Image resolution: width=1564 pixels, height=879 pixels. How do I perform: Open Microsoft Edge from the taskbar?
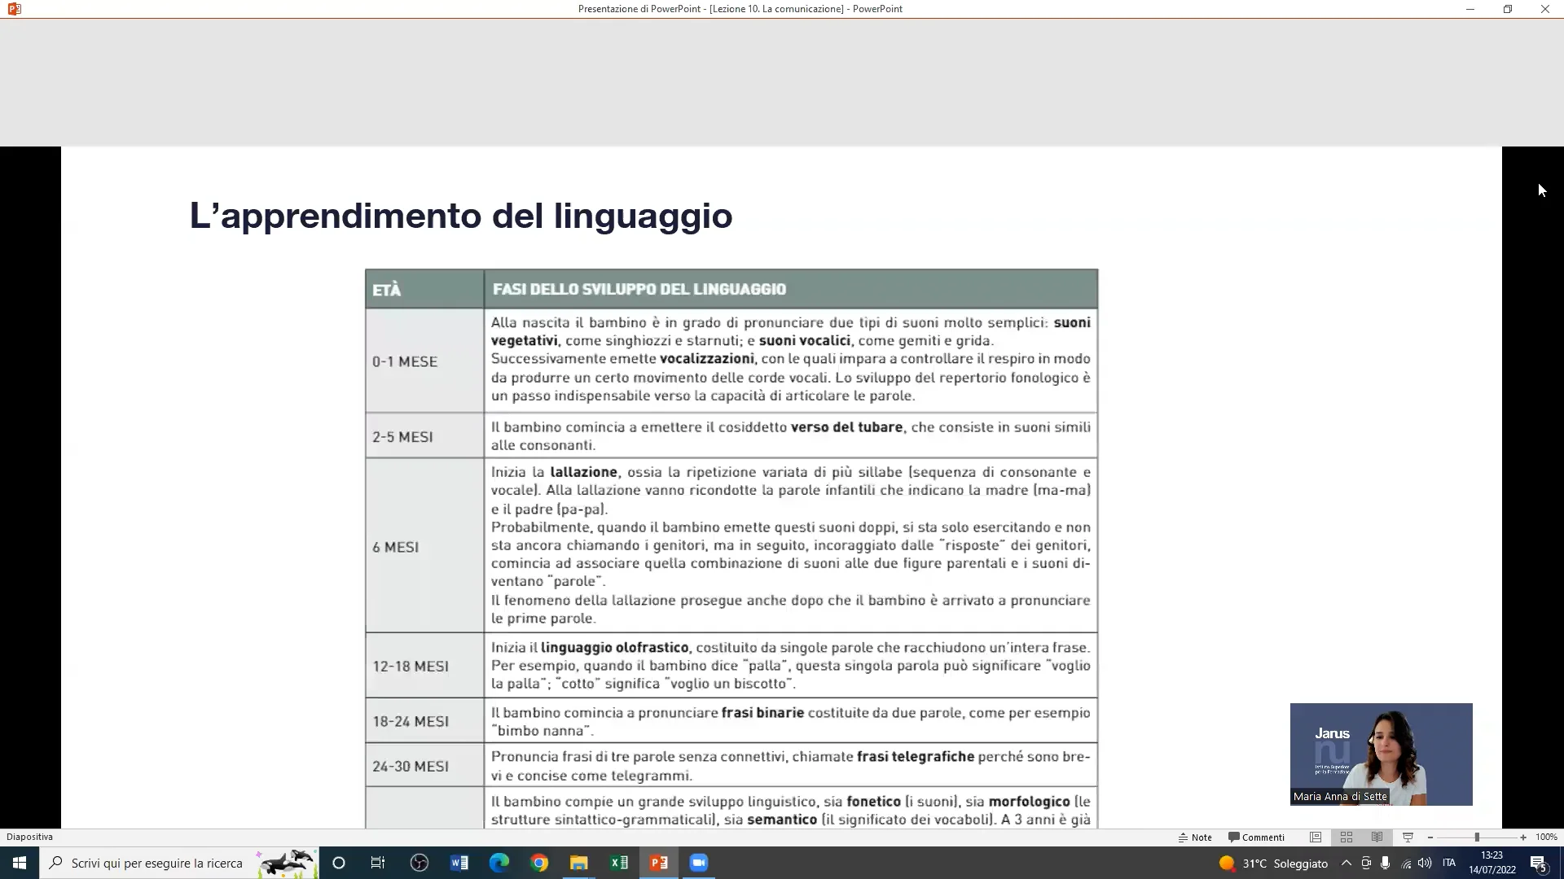(499, 863)
